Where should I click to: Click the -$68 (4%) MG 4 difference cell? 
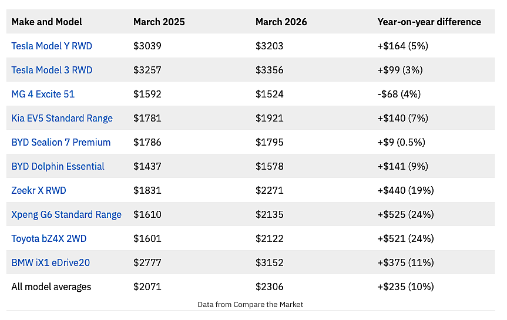[399, 94]
